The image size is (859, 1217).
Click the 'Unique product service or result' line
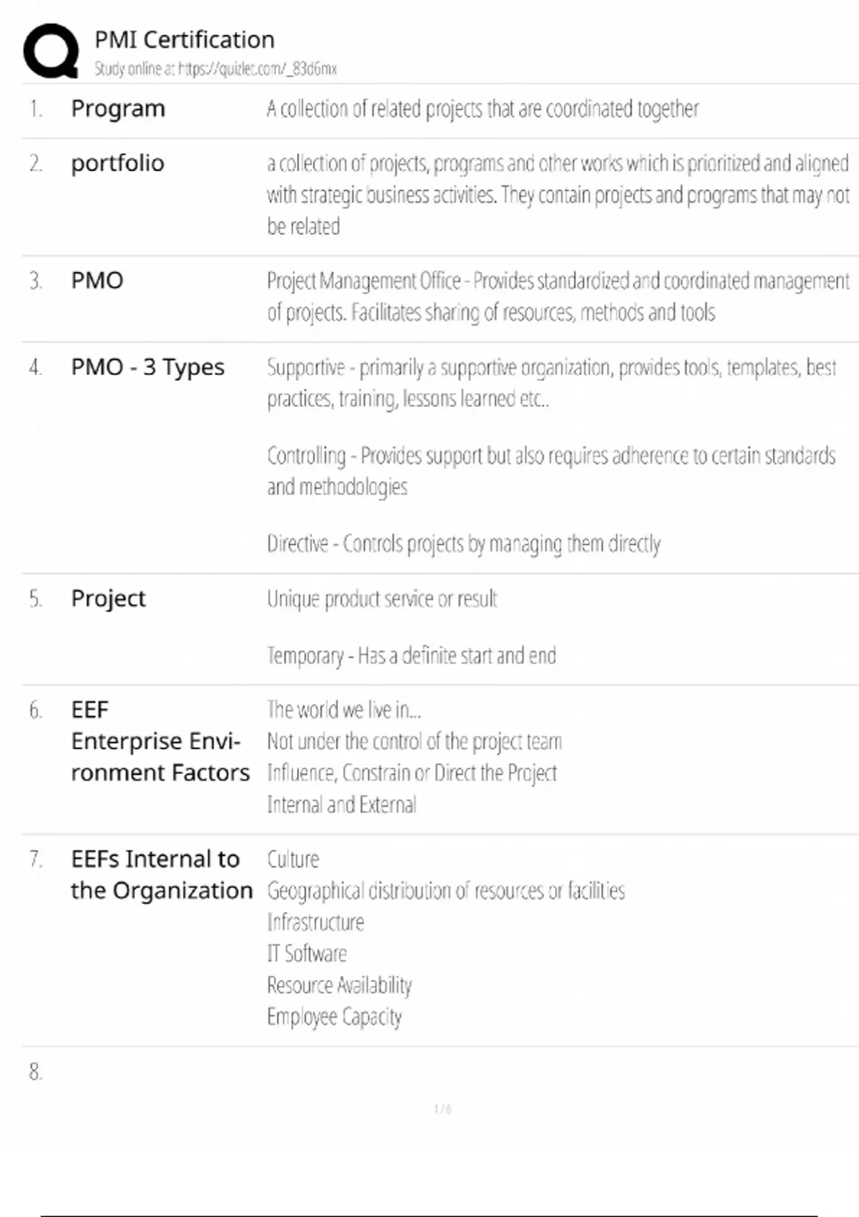click(382, 598)
